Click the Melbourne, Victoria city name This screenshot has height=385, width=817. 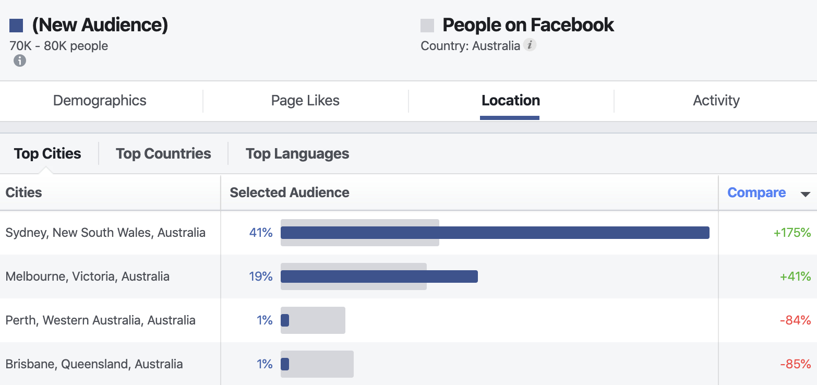[x=88, y=276]
